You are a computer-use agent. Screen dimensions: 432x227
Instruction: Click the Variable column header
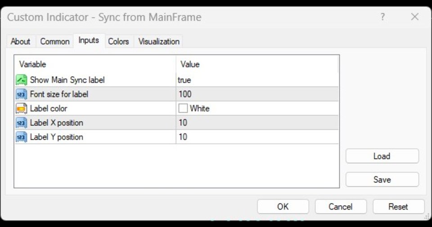95,64
